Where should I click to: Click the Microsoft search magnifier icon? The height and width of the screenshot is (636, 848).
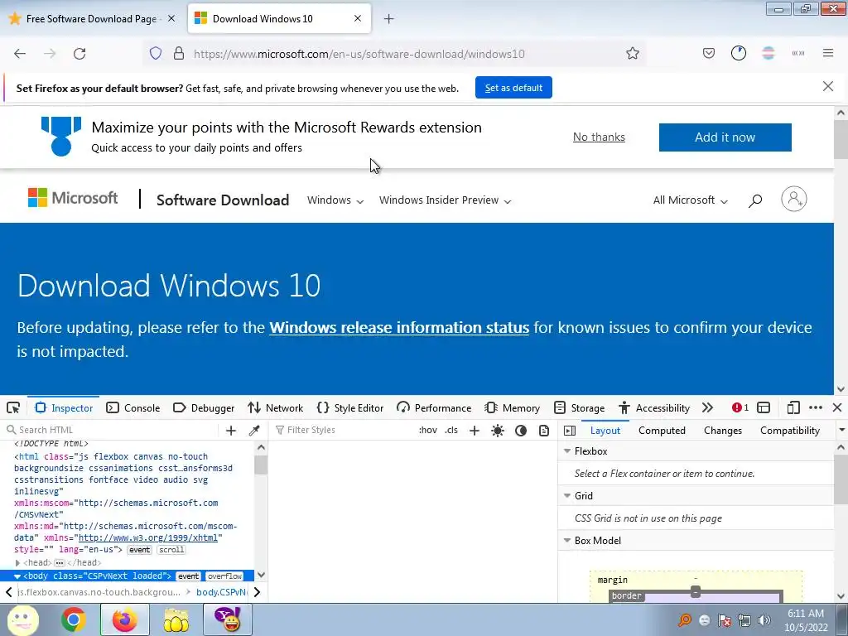(755, 200)
